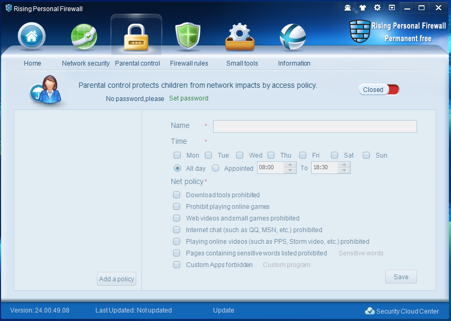Maximize the firewall window
The width and height of the screenshot is (451, 321).
coord(421,8)
